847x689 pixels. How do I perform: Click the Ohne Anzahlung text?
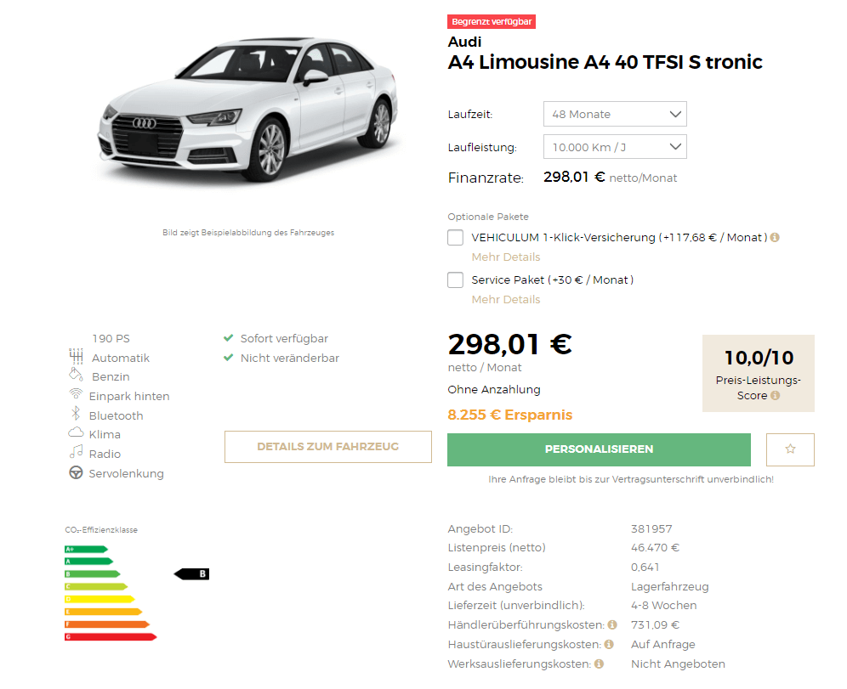click(494, 390)
